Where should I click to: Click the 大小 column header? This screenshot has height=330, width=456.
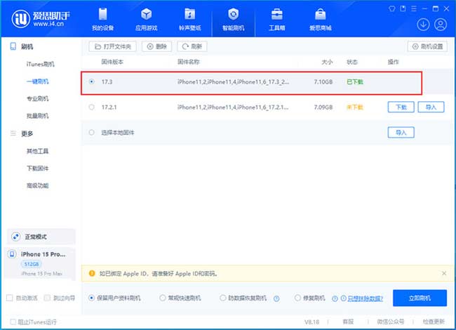327,62
